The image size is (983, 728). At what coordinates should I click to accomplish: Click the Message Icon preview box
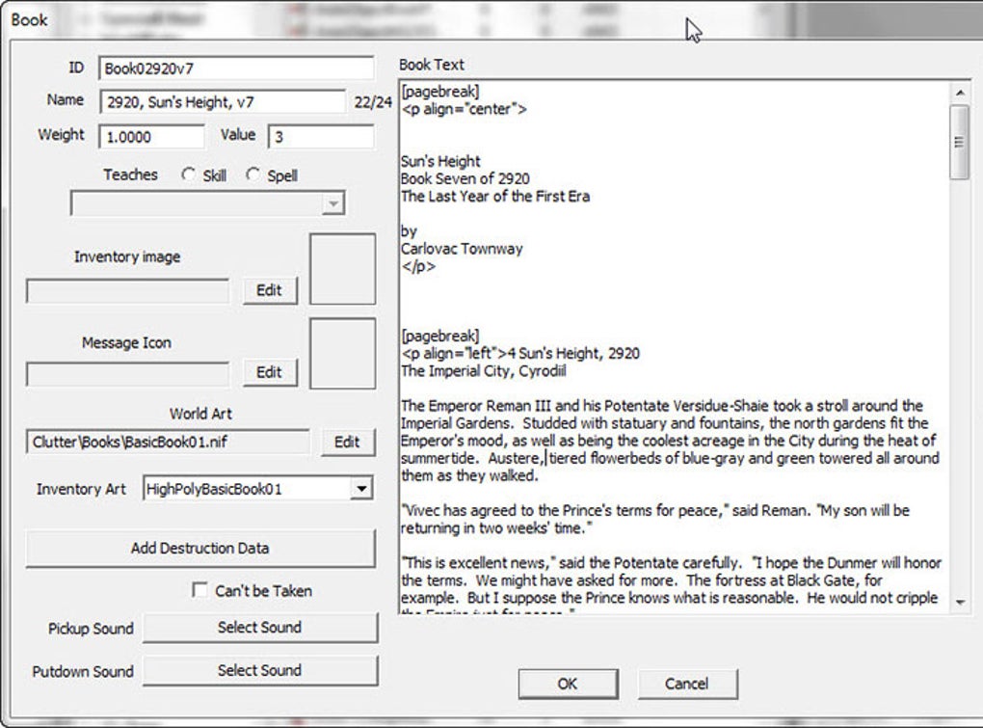[x=343, y=353]
